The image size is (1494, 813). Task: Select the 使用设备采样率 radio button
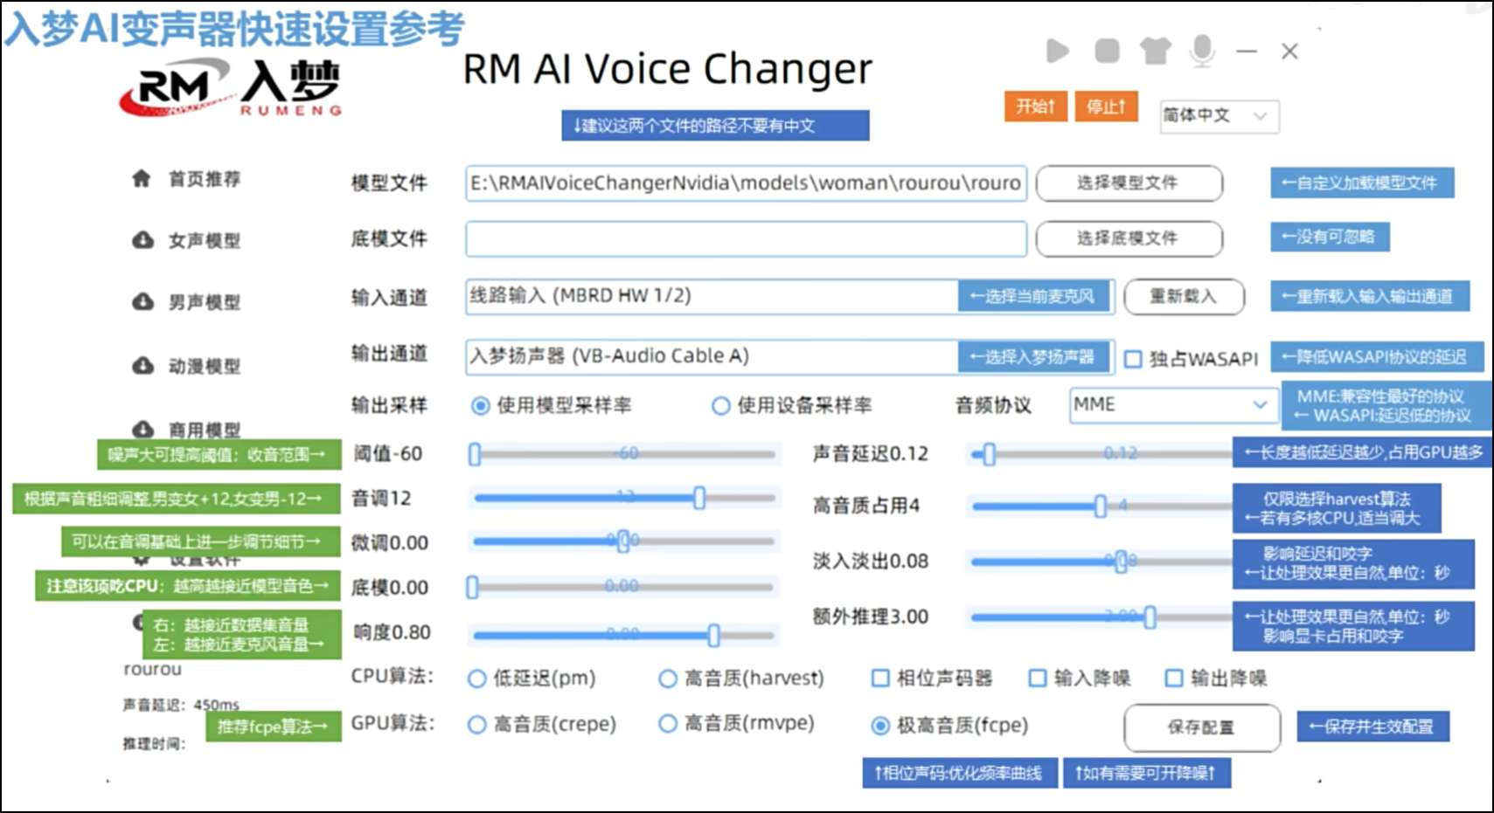[720, 405]
